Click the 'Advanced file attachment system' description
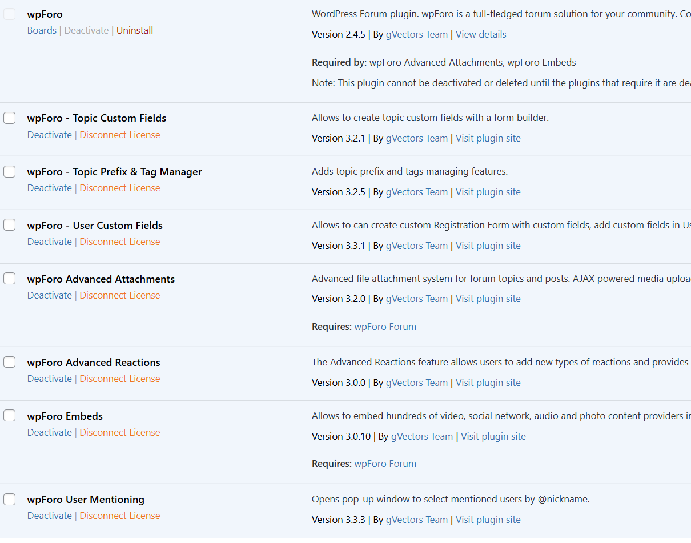This screenshot has width=691, height=543. [x=501, y=279]
